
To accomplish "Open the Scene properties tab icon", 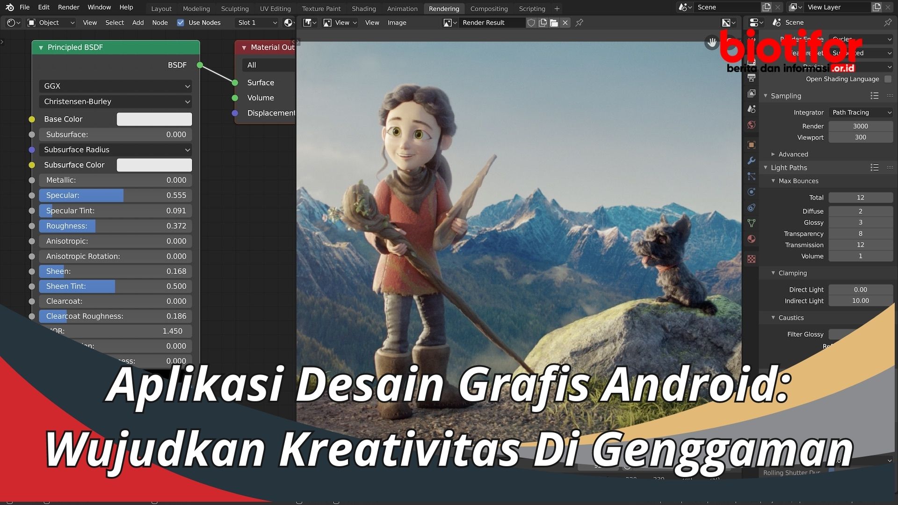I will [x=752, y=109].
